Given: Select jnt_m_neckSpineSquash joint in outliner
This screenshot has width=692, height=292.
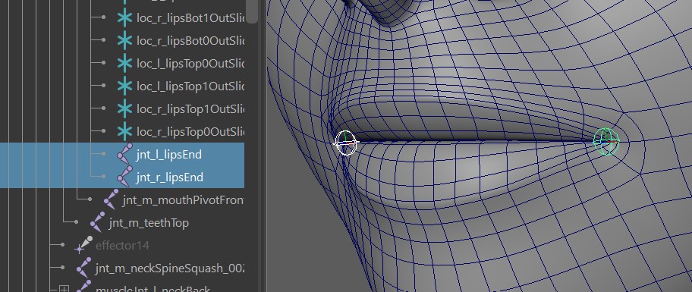Looking at the screenshot, I should [169, 268].
